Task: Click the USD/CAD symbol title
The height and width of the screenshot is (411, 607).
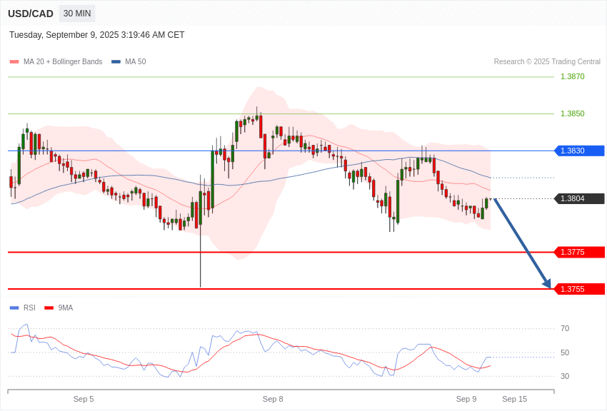Action: point(31,14)
